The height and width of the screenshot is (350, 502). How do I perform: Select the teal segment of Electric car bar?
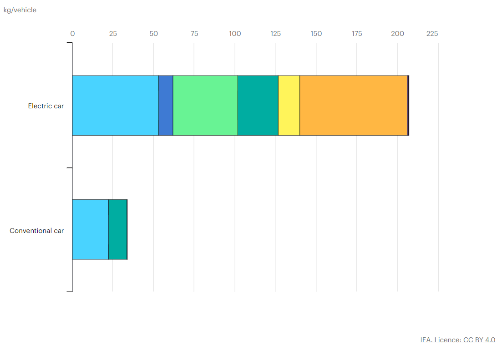258,106
